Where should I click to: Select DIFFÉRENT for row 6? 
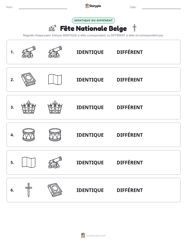point(130,190)
